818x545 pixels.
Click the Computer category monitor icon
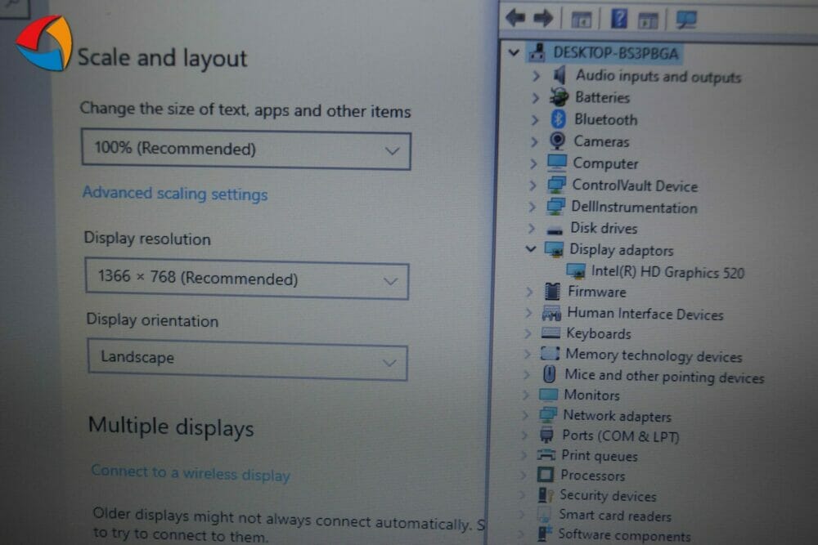556,163
